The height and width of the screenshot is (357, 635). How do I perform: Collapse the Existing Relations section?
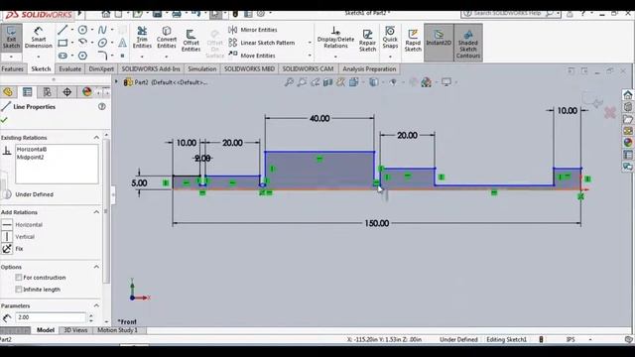pos(96,138)
